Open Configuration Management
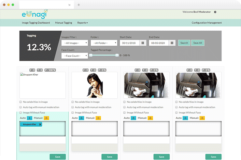This screenshot has width=241, height=160. 206,23
